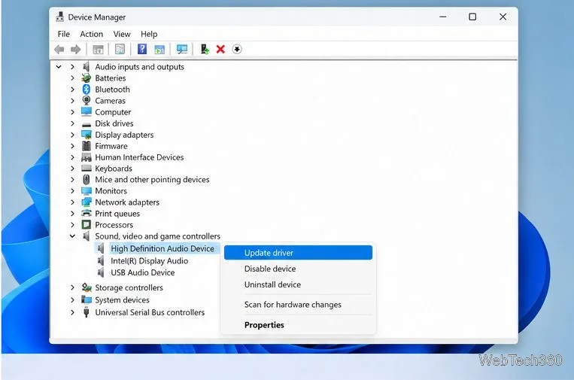Expand the Human Interface Devices chevron
Screen dimensions: 574x380
pyautogui.click(x=72, y=157)
